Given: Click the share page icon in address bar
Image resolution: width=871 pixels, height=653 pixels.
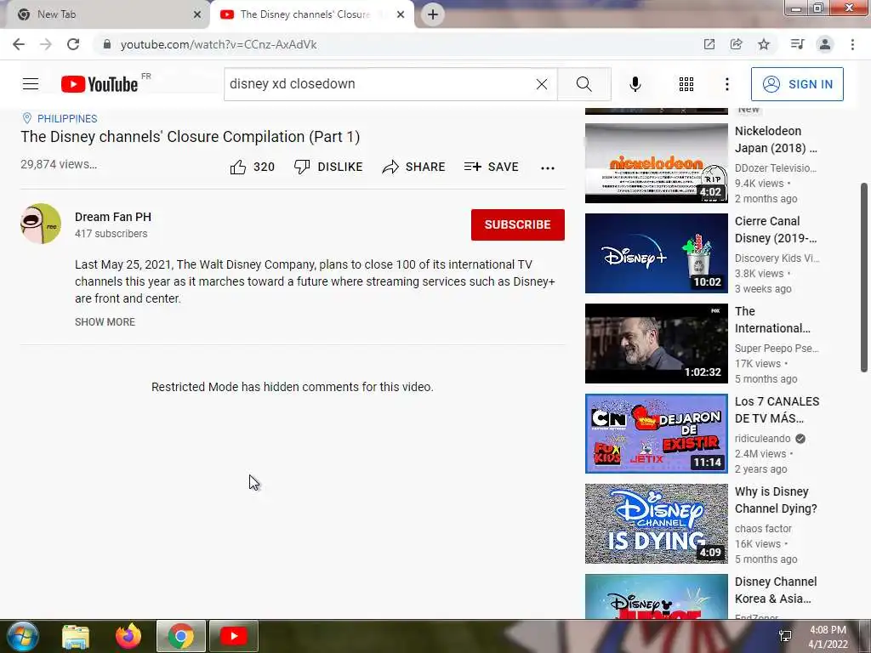Looking at the screenshot, I should 736,44.
